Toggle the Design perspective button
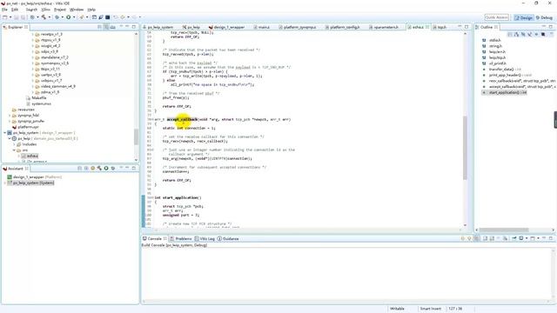This screenshot has width=557, height=313. coord(523,17)
